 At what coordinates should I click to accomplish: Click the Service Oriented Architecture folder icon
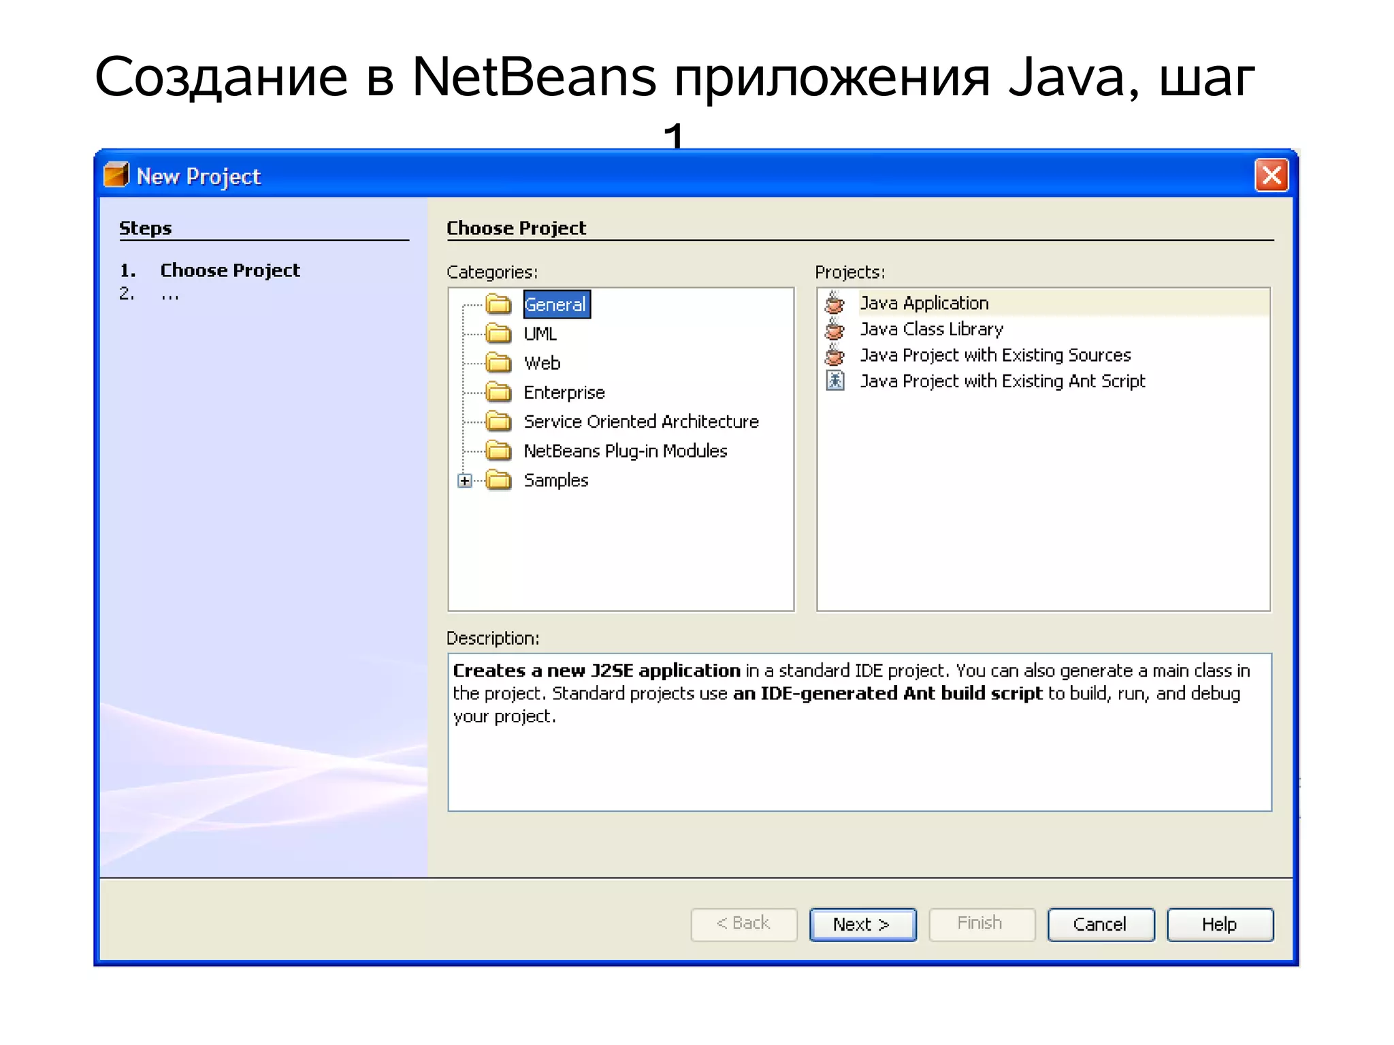coord(498,421)
